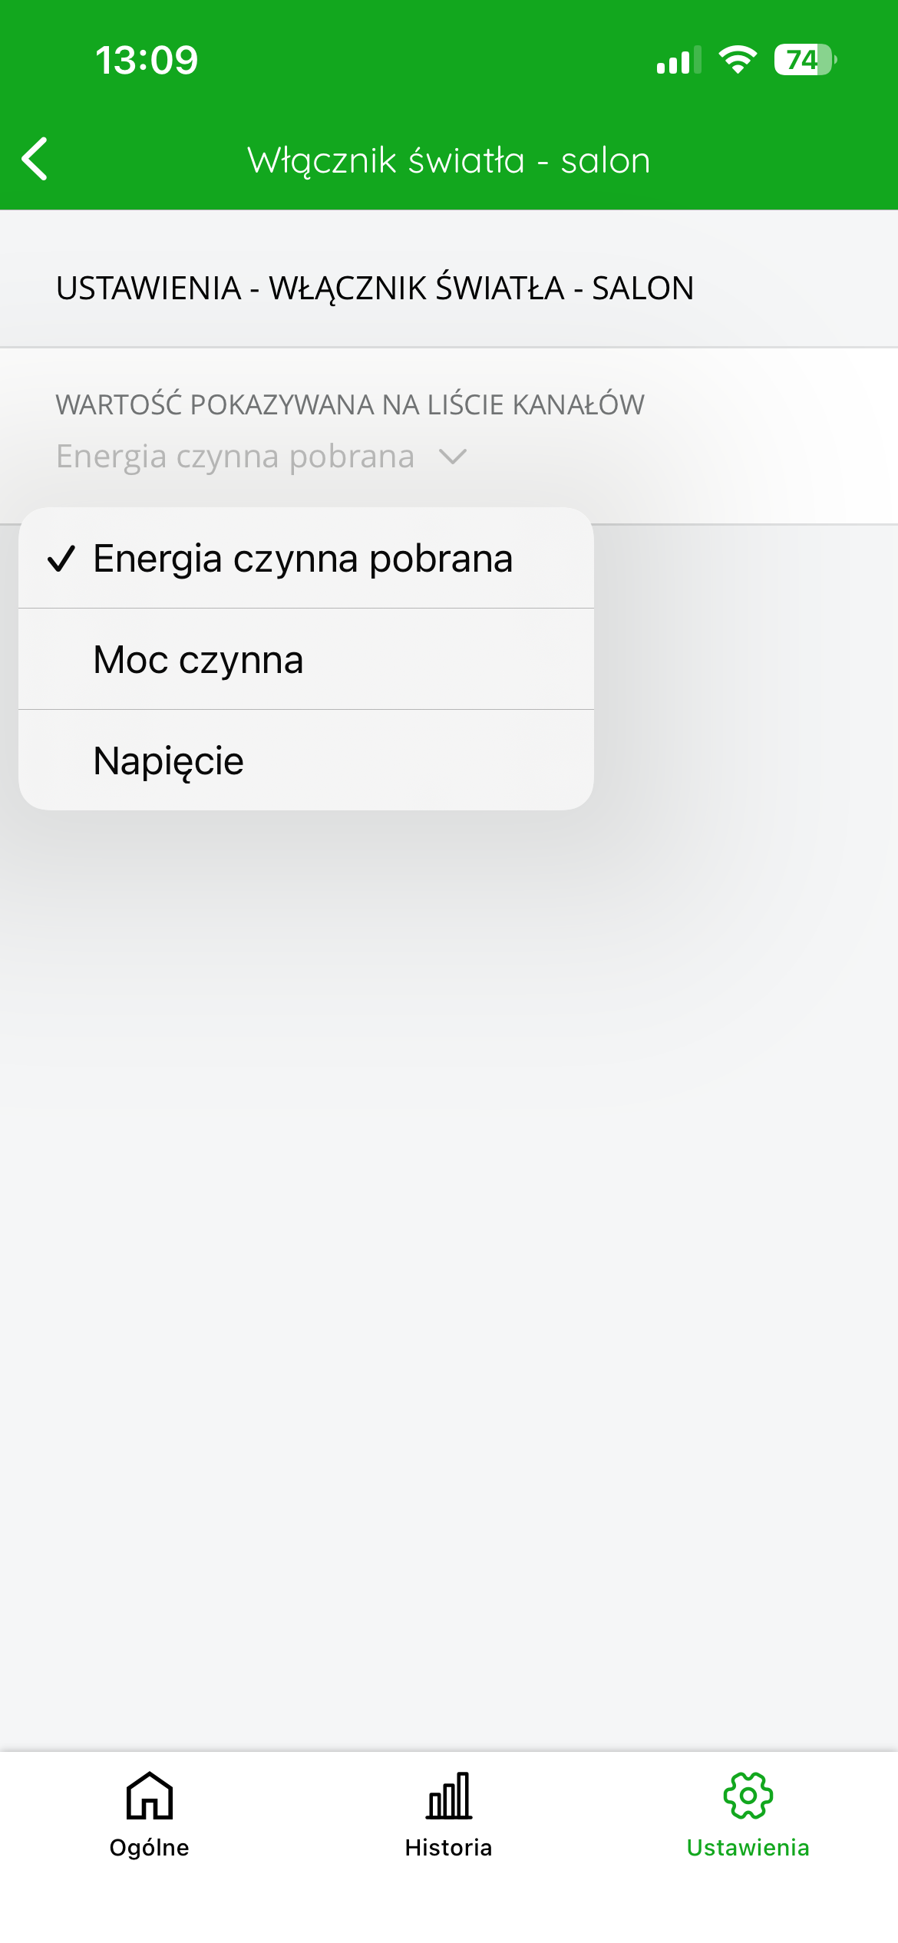Tap the cellular signal bars icon
This screenshot has height=1943, width=898.
pos(679,60)
